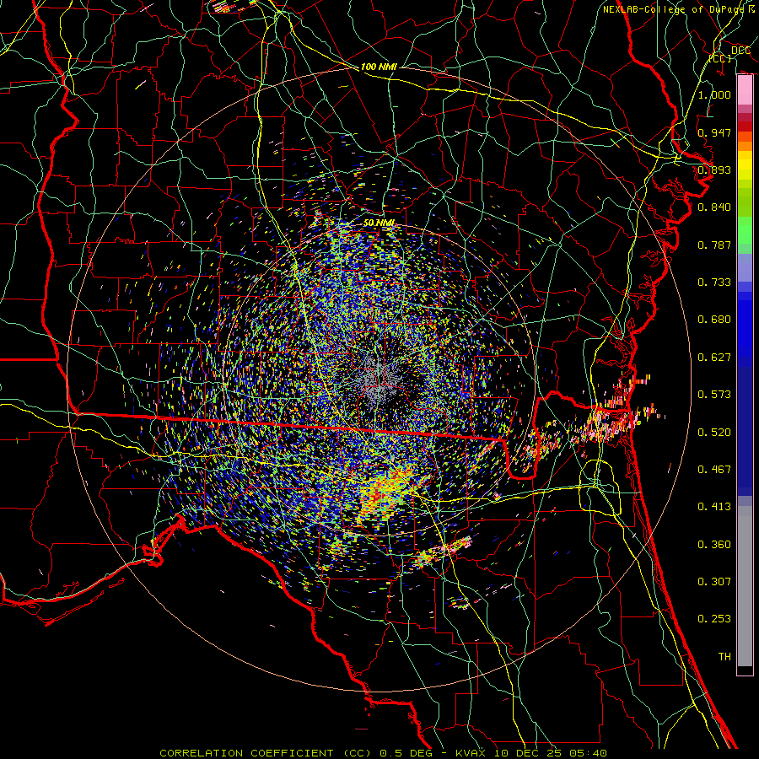759x759 pixels.
Task: Click the 0.733 legend value
Action: 714,283
